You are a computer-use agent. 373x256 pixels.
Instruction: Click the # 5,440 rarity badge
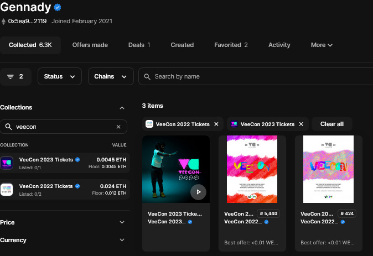click(x=268, y=213)
